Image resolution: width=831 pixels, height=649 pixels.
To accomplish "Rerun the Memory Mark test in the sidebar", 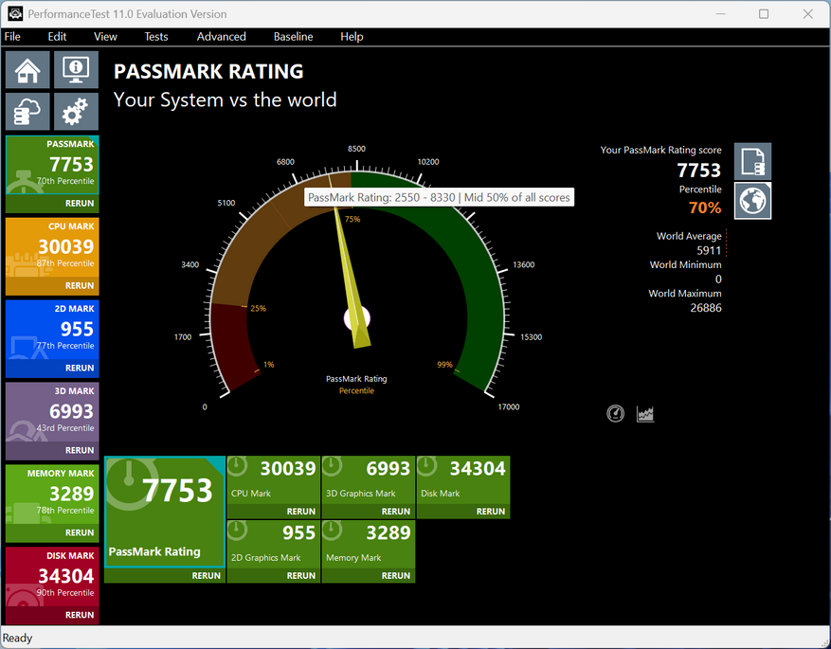I will pyautogui.click(x=80, y=532).
